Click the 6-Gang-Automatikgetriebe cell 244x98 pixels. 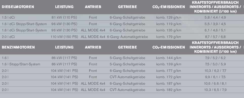click(127, 37)
